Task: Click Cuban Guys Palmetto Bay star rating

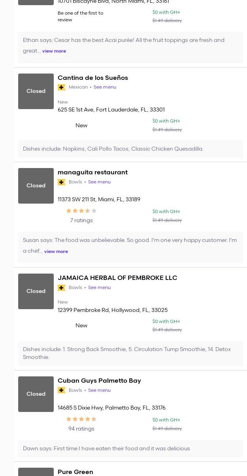Action: (x=81, y=419)
